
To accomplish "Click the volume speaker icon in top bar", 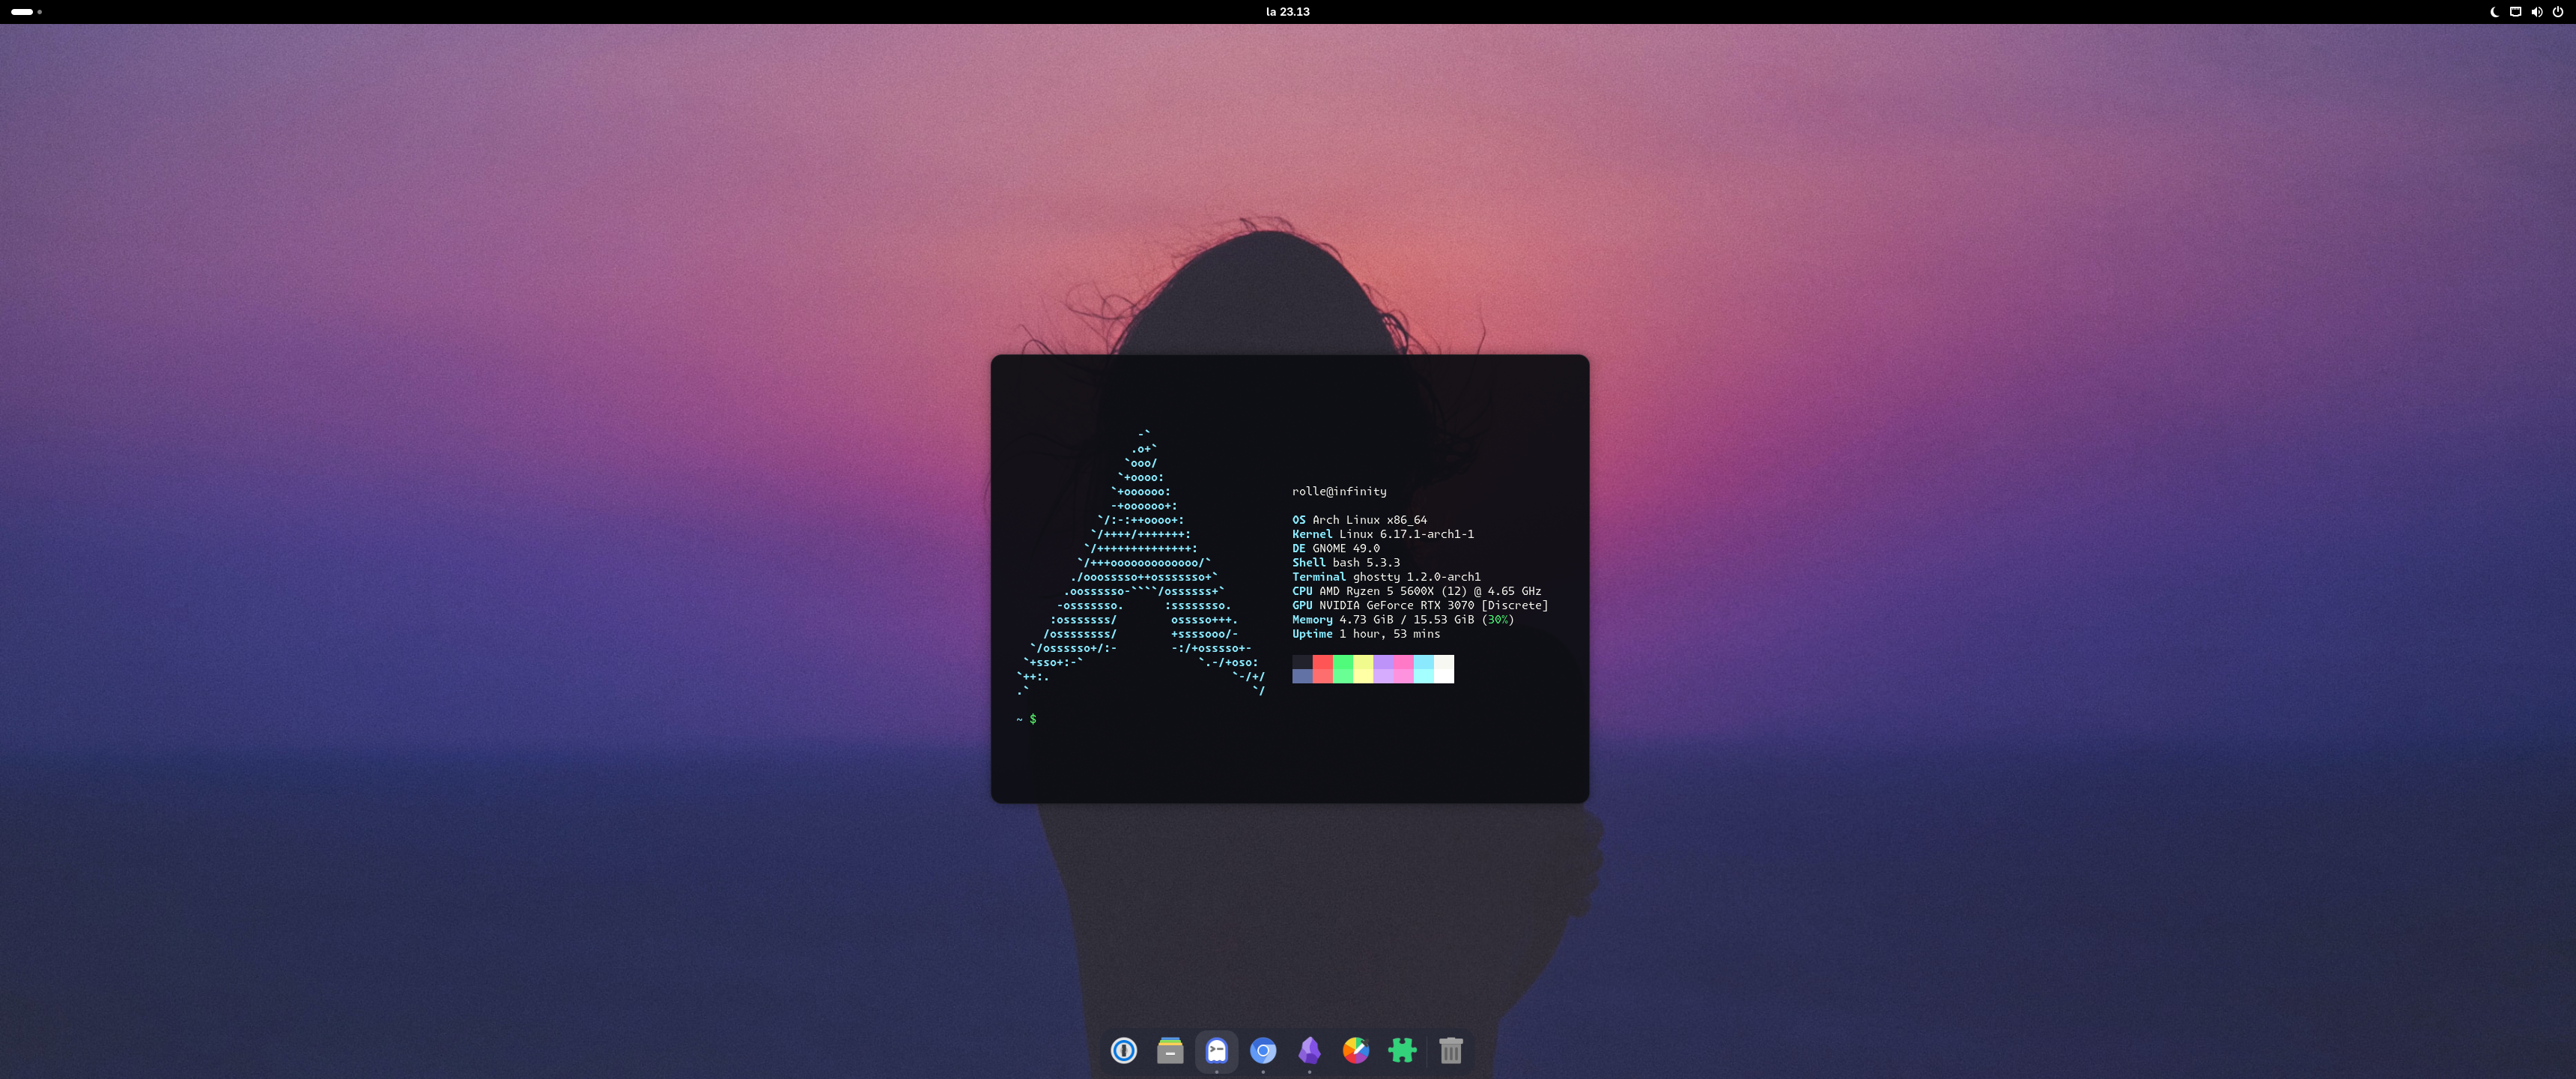I will pos(2536,12).
